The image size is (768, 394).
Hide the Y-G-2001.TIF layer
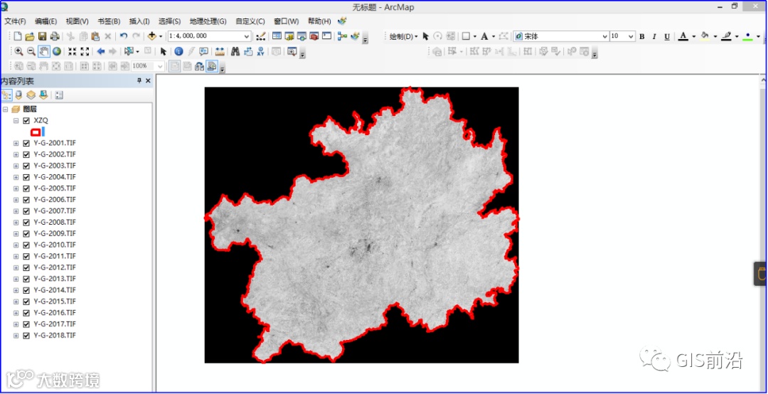(26, 143)
